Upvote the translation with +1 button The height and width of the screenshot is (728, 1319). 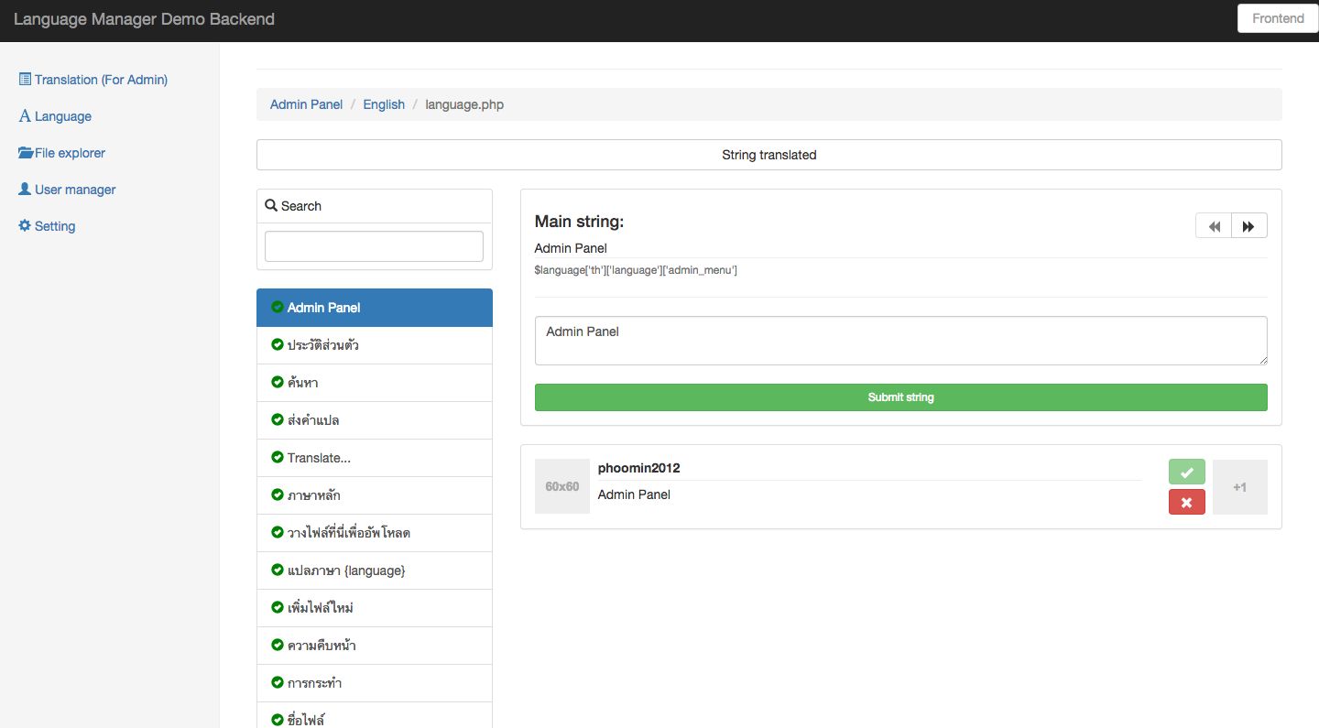1239,487
